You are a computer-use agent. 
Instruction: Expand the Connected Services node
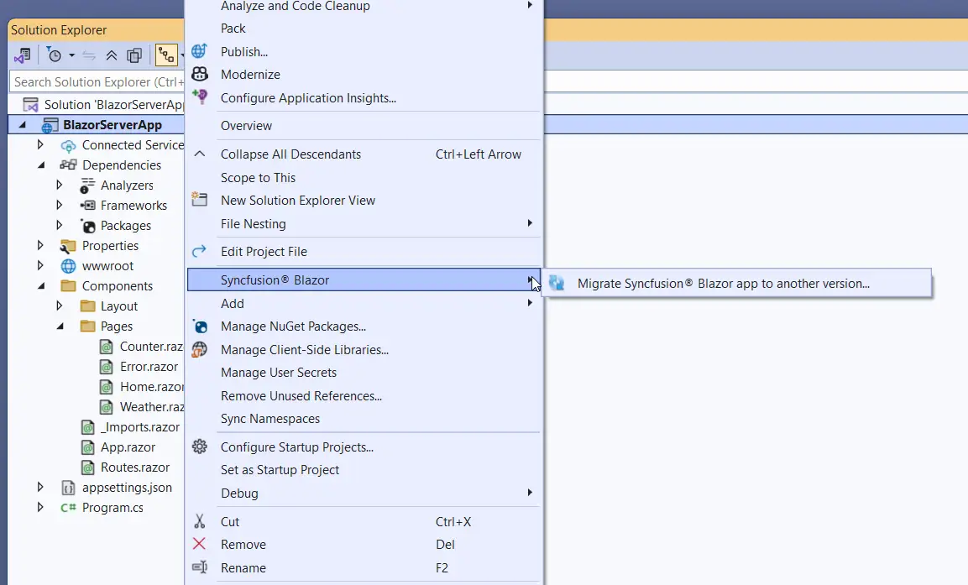[x=40, y=144]
